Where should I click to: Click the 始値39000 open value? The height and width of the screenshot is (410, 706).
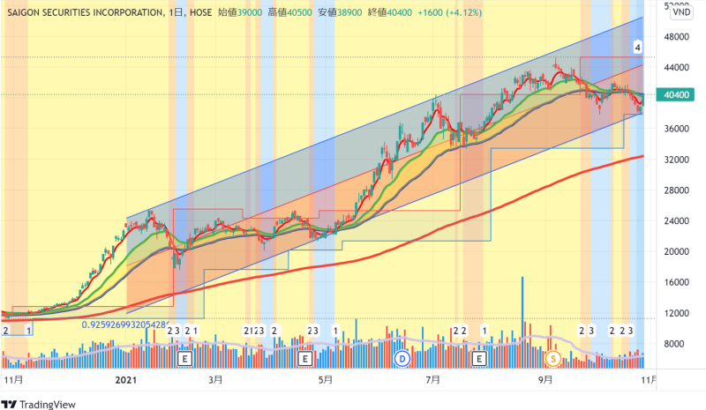(240, 12)
